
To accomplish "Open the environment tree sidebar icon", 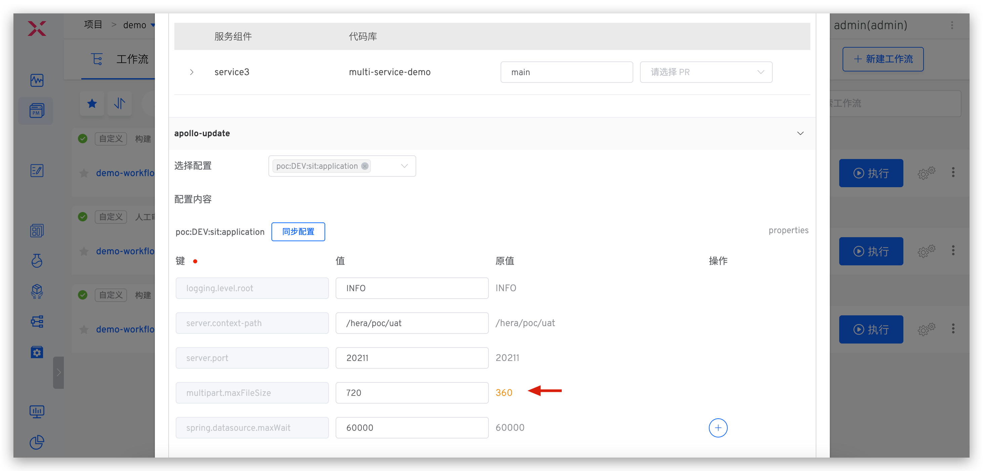I will click(37, 321).
